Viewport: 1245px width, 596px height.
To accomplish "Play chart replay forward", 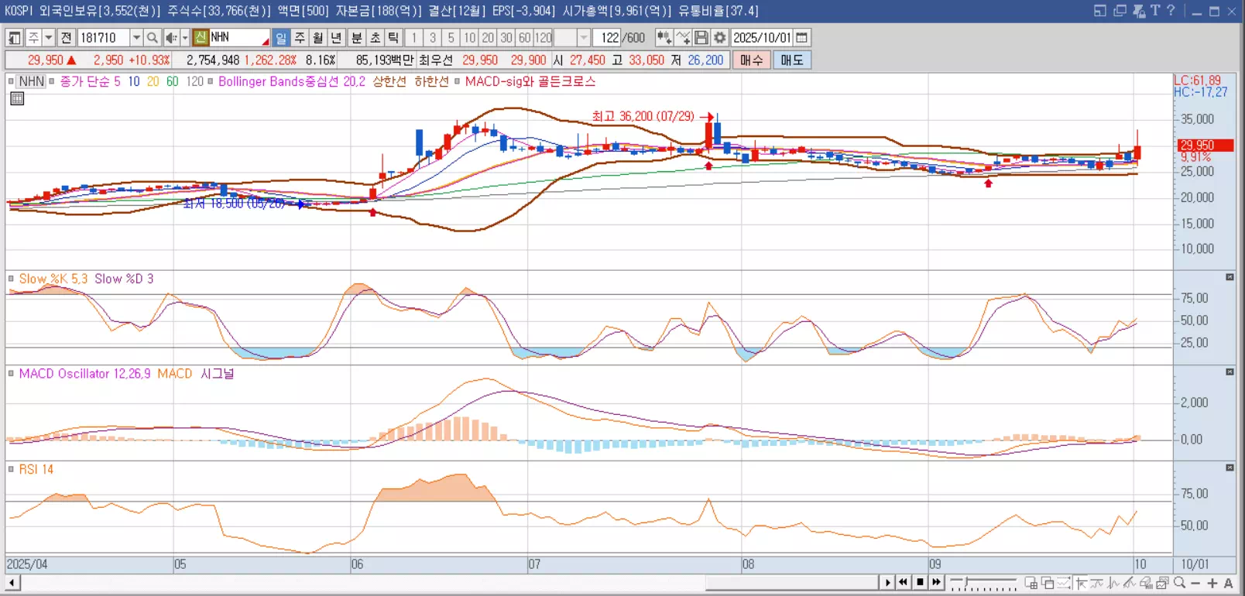I will (887, 582).
